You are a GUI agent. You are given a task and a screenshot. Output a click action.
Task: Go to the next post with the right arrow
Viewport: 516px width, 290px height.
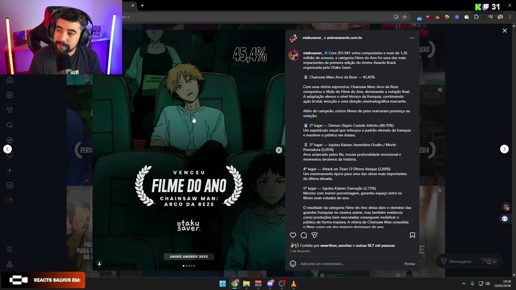coord(504,149)
